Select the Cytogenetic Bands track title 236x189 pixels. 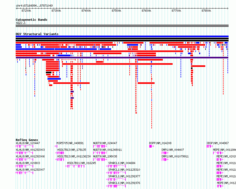[32, 20]
